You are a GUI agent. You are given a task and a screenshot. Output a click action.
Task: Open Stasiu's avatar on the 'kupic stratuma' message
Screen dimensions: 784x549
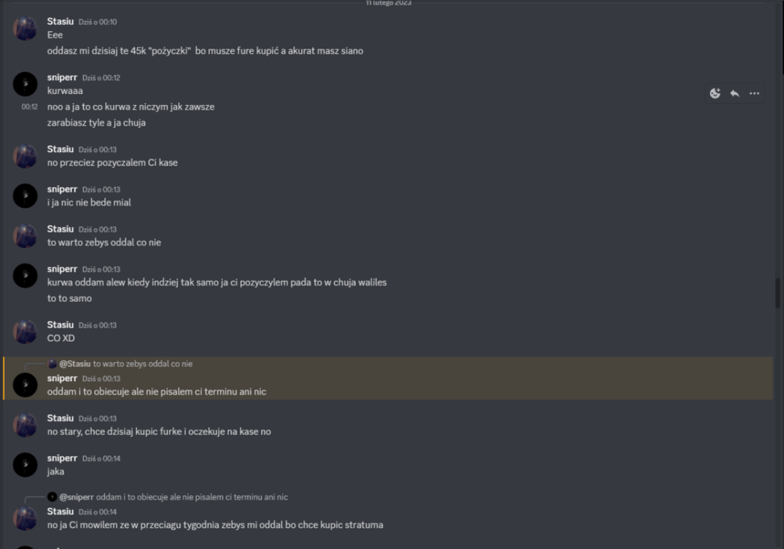[x=25, y=518]
